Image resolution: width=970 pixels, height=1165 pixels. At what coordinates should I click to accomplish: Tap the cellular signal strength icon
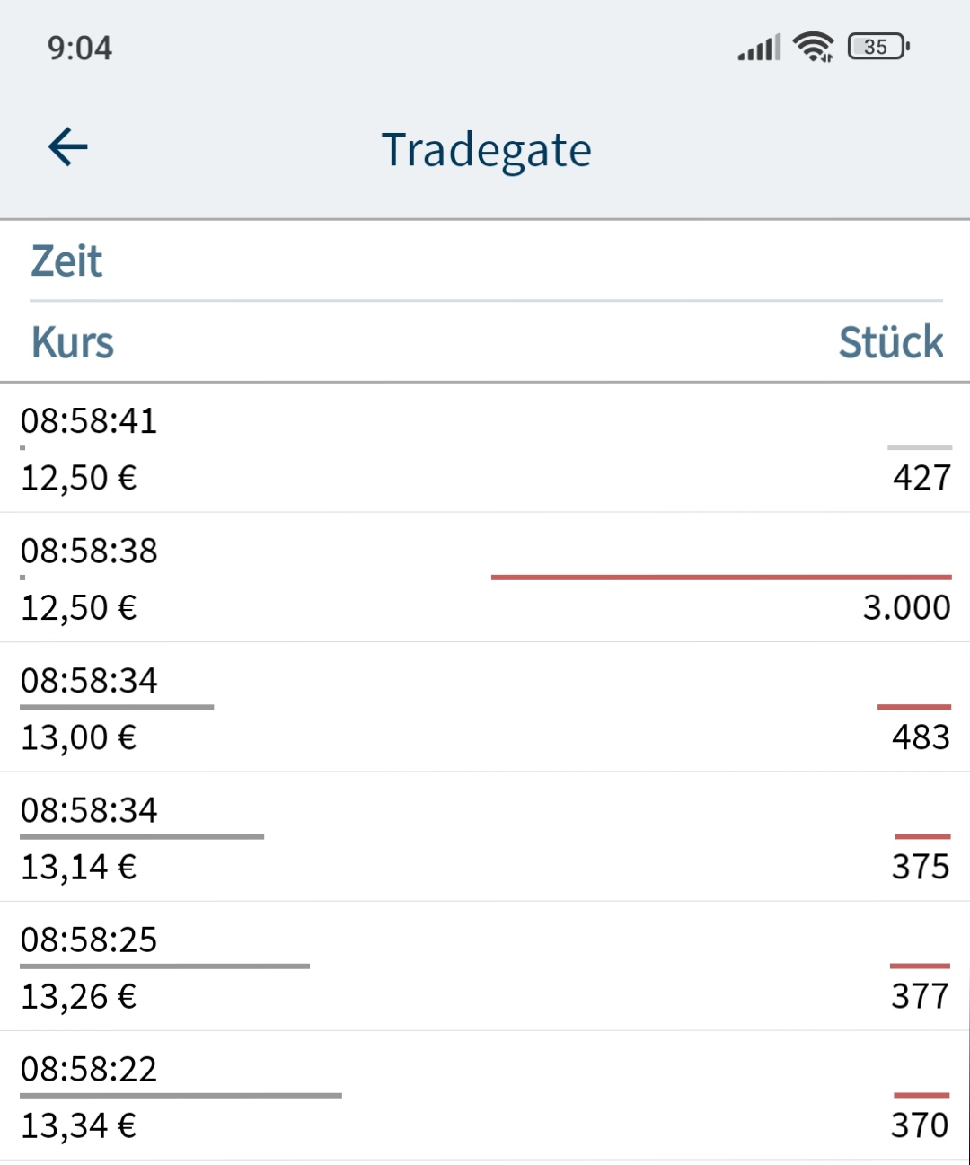[x=759, y=48]
